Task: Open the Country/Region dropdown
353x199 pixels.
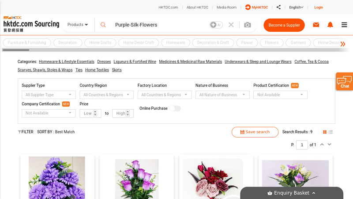Action: (x=106, y=95)
